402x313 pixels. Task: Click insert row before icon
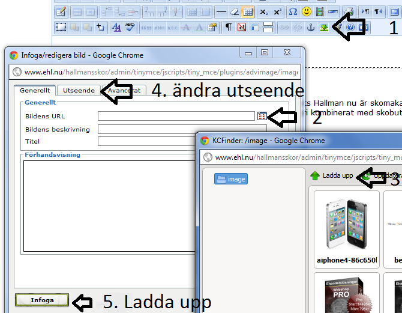point(106,12)
